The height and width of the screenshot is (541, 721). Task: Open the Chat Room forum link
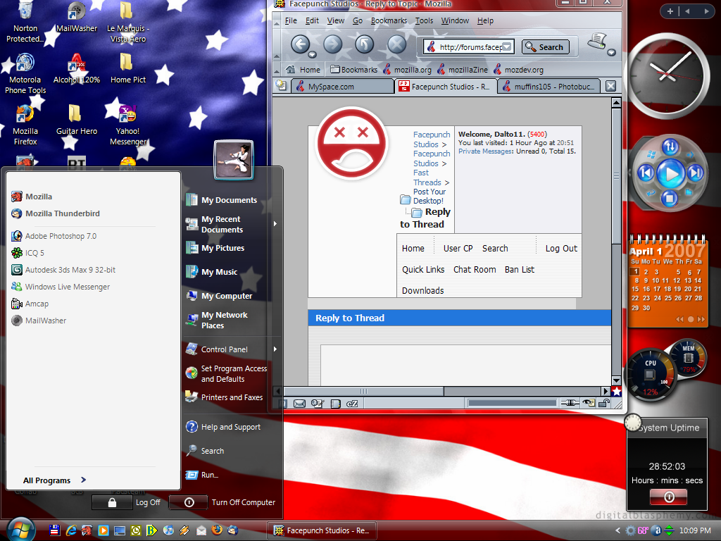point(475,270)
